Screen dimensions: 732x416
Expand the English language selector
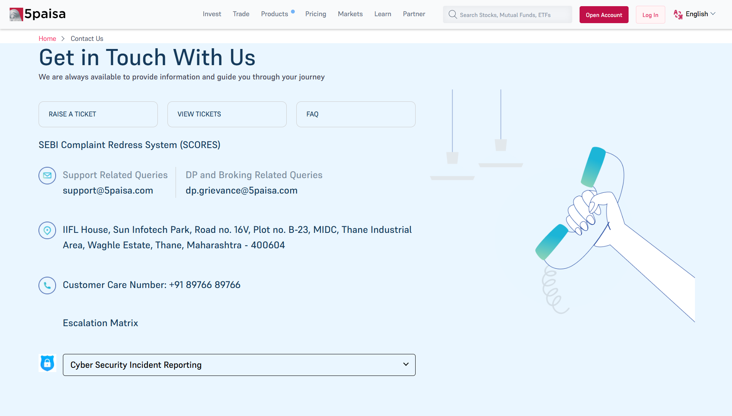tap(700, 14)
